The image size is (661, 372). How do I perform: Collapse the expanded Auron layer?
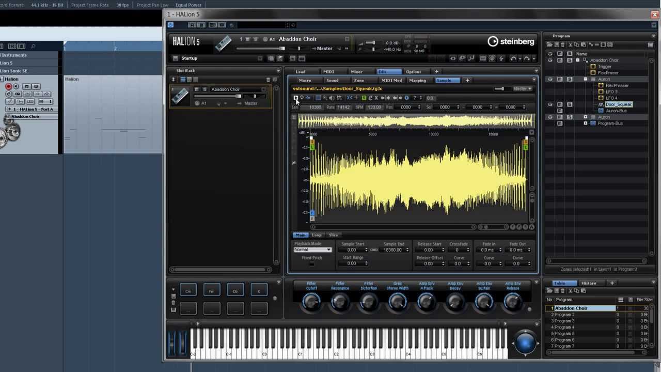[x=585, y=80]
